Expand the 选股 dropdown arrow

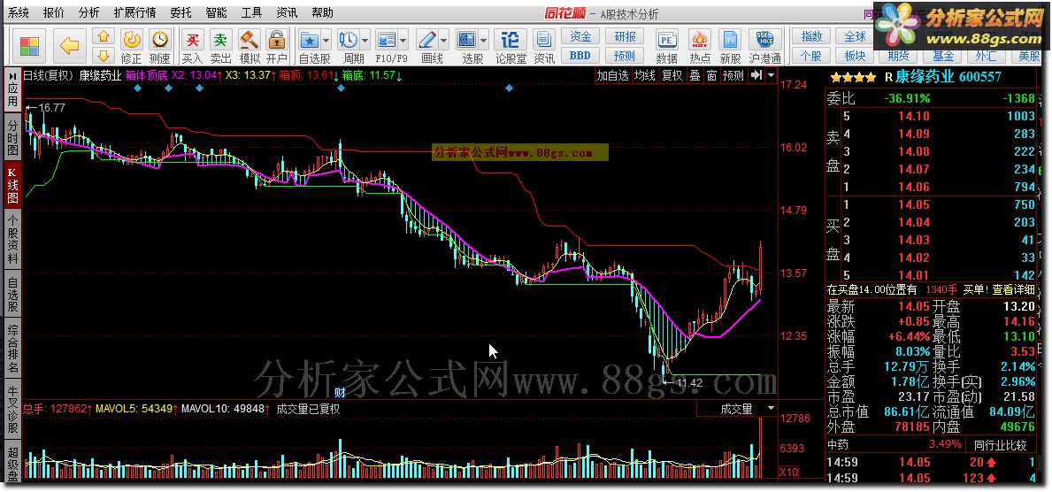click(x=484, y=40)
